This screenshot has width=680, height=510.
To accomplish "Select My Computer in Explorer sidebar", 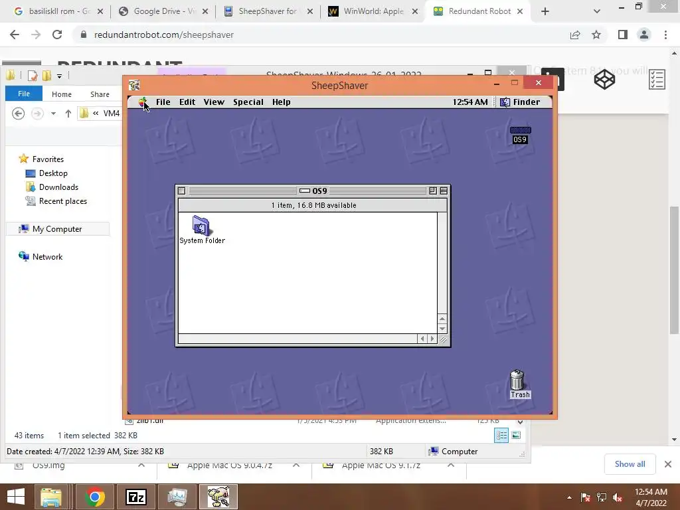I will click(x=57, y=229).
